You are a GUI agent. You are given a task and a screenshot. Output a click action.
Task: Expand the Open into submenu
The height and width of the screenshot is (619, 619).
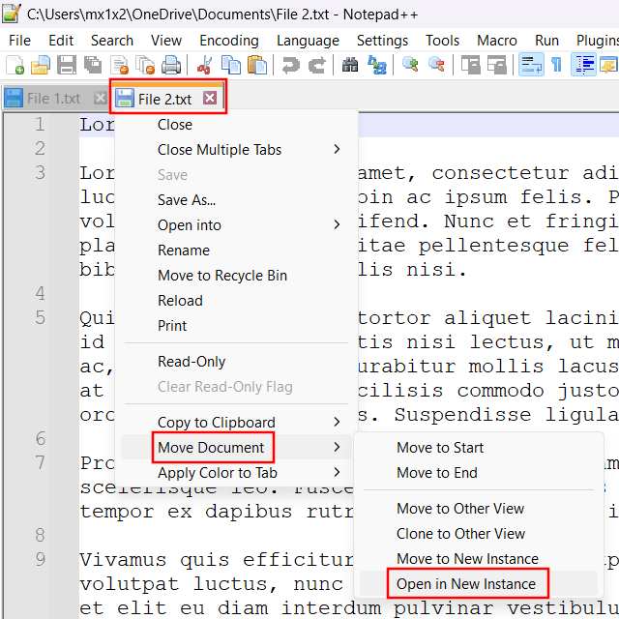[236, 225]
